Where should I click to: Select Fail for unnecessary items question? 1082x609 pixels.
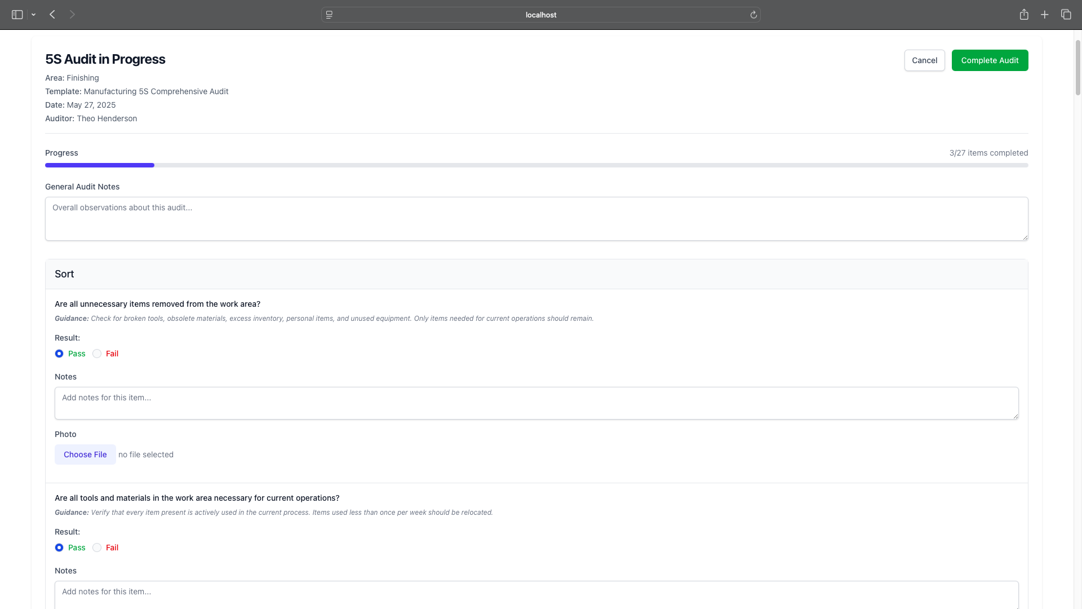(x=97, y=354)
